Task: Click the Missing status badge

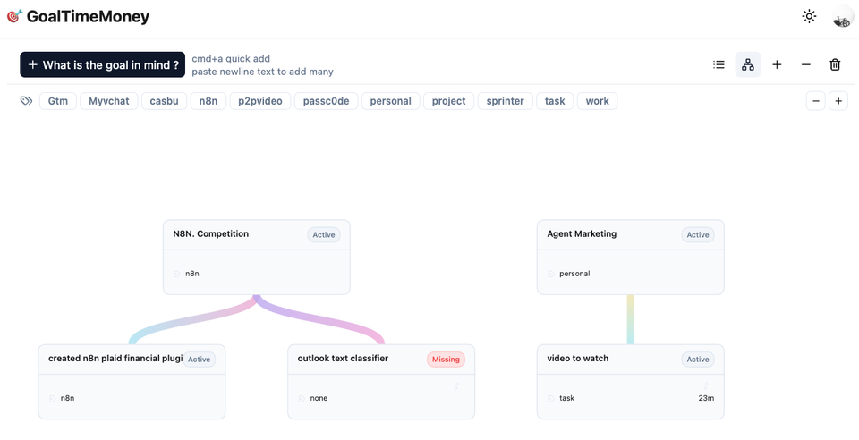Action: tap(446, 360)
